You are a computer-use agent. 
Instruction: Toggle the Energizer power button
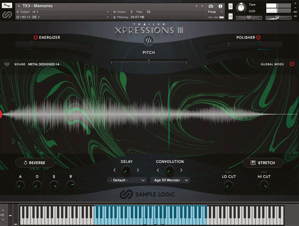36,37
